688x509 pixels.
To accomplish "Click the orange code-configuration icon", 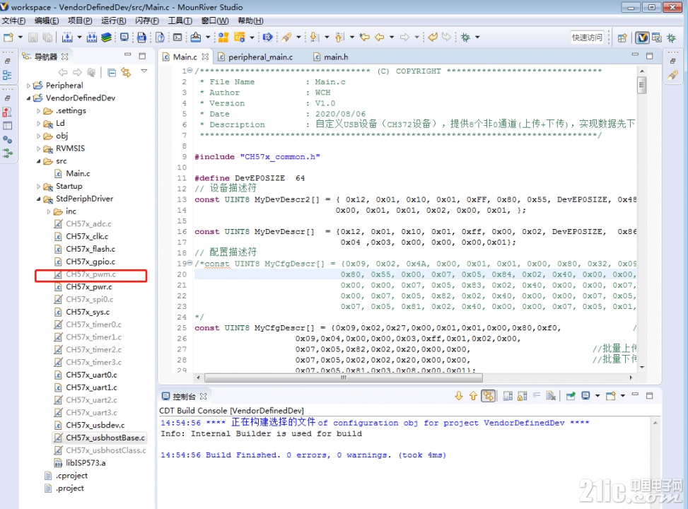I will (x=240, y=37).
